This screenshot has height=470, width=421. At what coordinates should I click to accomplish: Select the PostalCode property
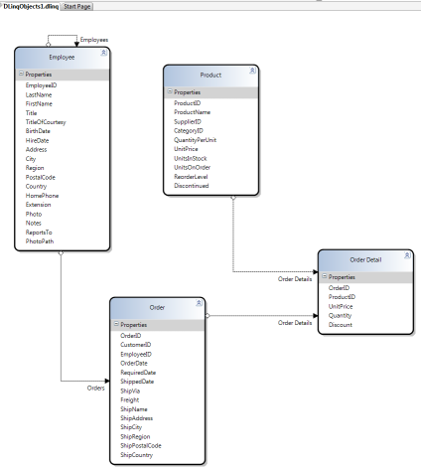[x=41, y=177]
